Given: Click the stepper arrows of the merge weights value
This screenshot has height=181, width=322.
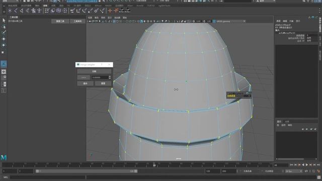Looking at the screenshot, I should [x=110, y=77].
